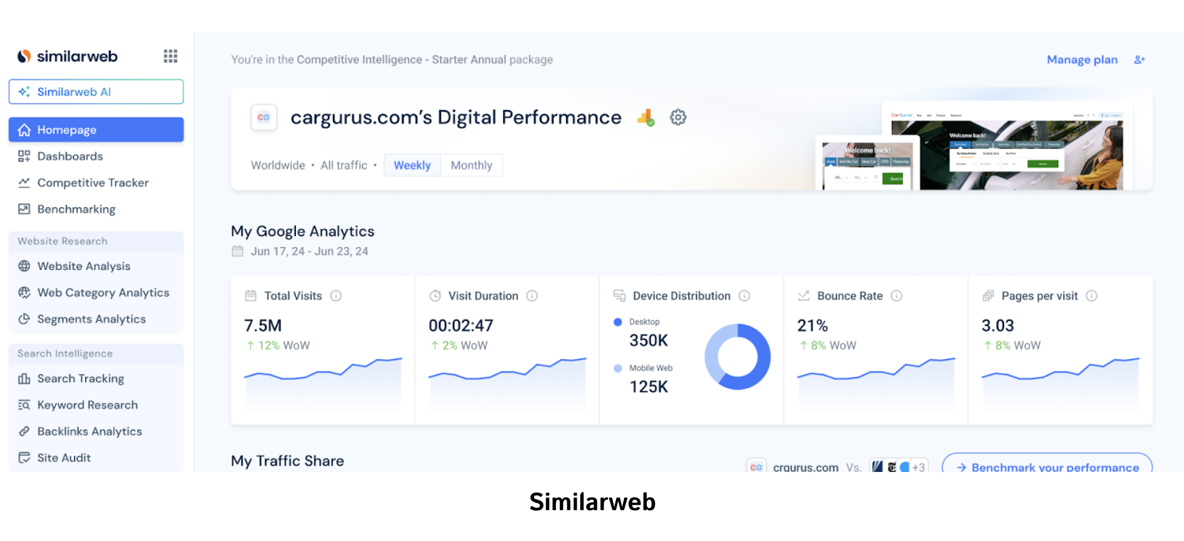1184x541 pixels.
Task: Click the cargurus website preview thumbnail
Action: click(973, 146)
